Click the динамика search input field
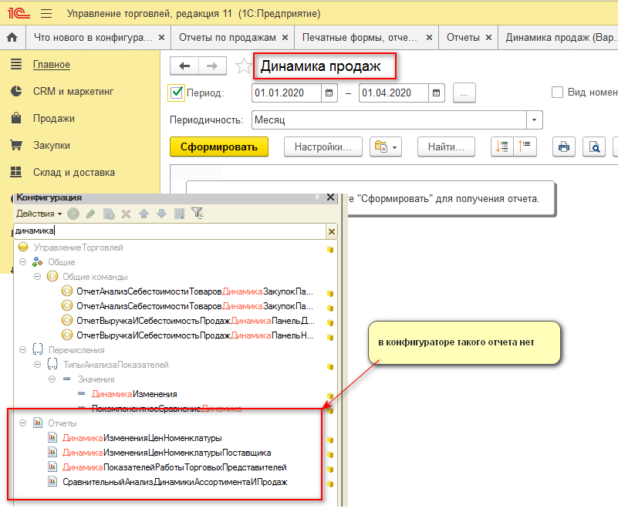Image resolution: width=618 pixels, height=512 pixels. pyautogui.click(x=170, y=231)
